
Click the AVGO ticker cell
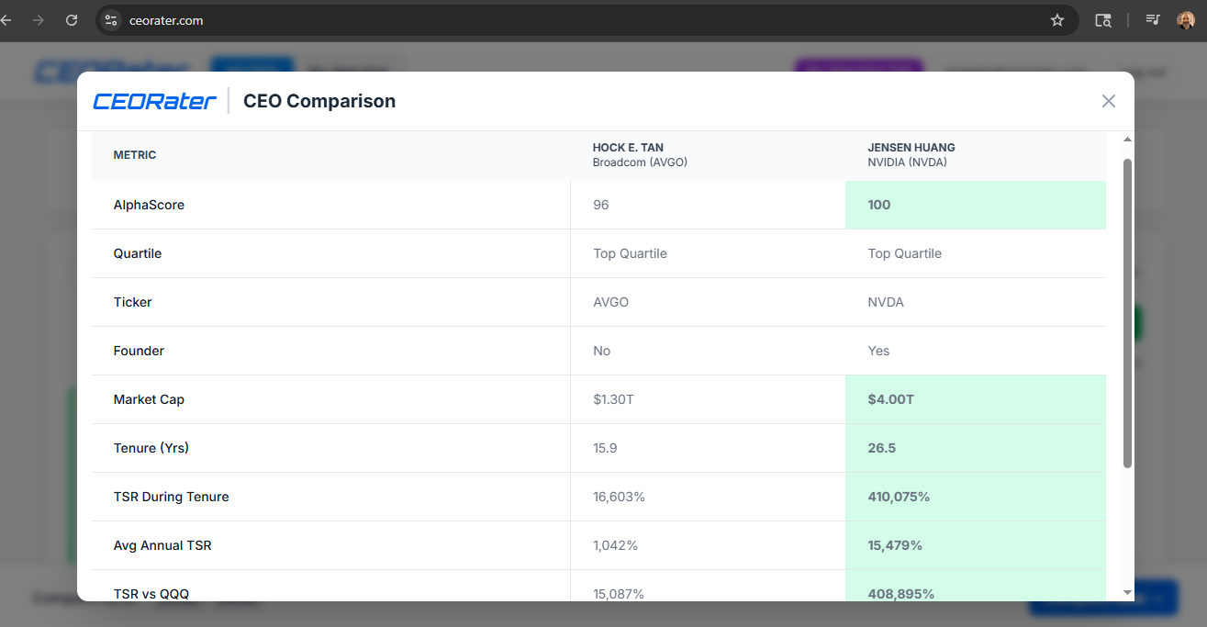(x=611, y=302)
